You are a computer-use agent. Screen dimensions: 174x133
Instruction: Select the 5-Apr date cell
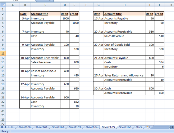tap(25, 19)
